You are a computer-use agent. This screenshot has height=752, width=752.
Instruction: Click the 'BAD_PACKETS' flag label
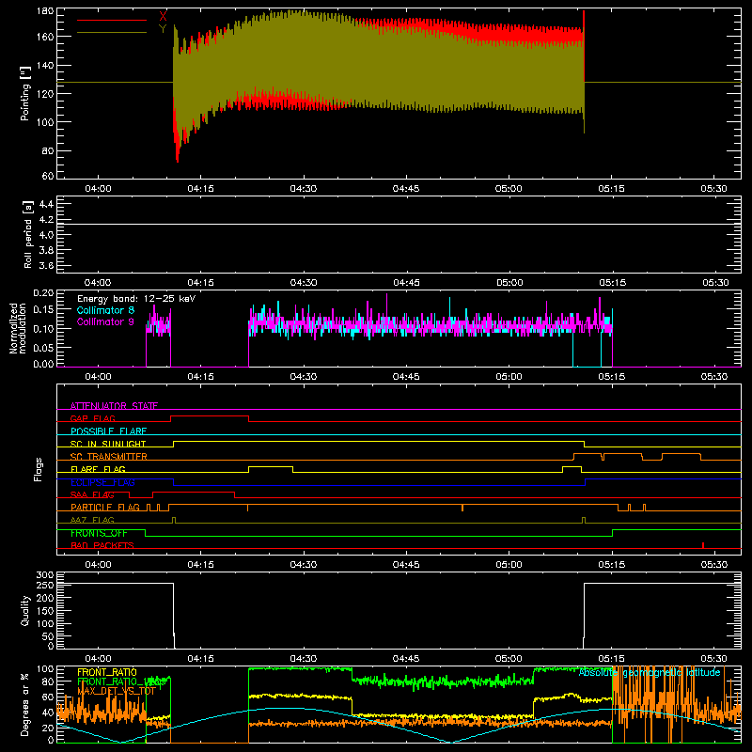coord(102,545)
